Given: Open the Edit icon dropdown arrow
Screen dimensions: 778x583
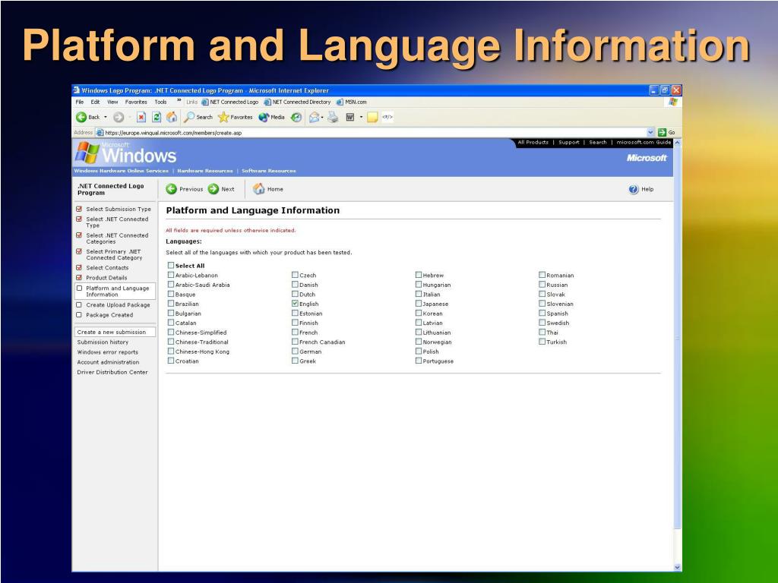Looking at the screenshot, I should click(x=361, y=118).
